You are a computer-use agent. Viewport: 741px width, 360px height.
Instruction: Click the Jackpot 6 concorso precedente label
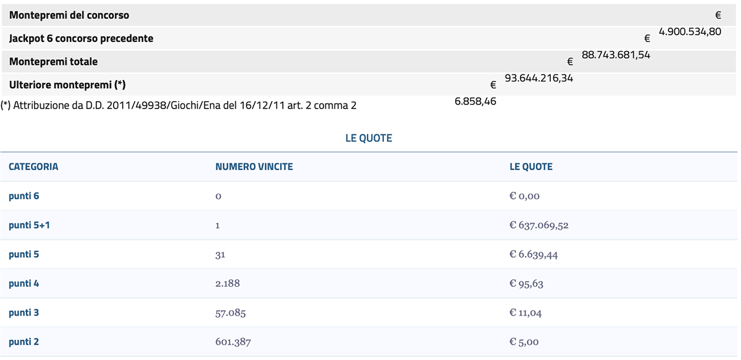point(81,38)
